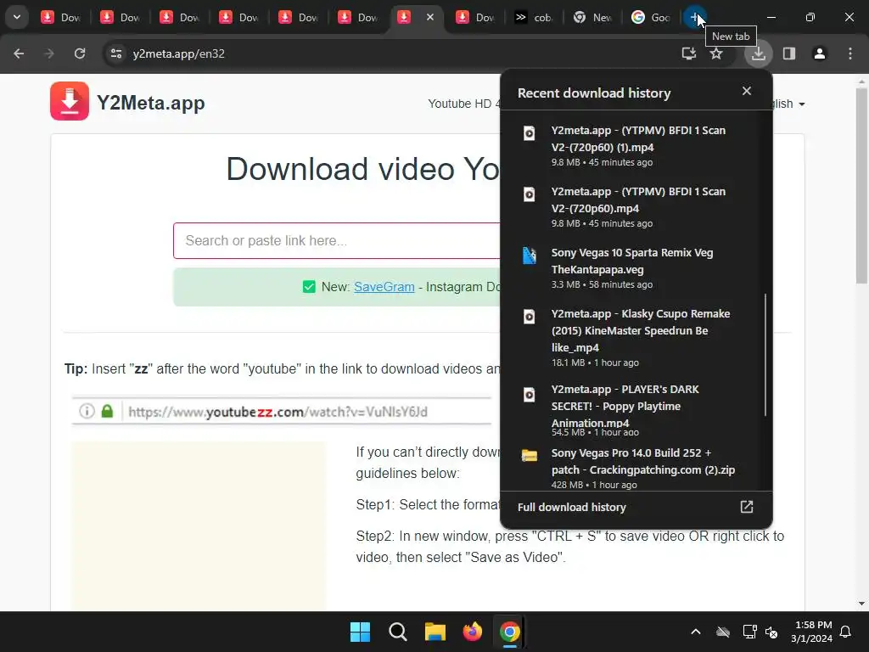Click the download list scrollbar
Viewport: 869px width, 652px height.
point(765,355)
